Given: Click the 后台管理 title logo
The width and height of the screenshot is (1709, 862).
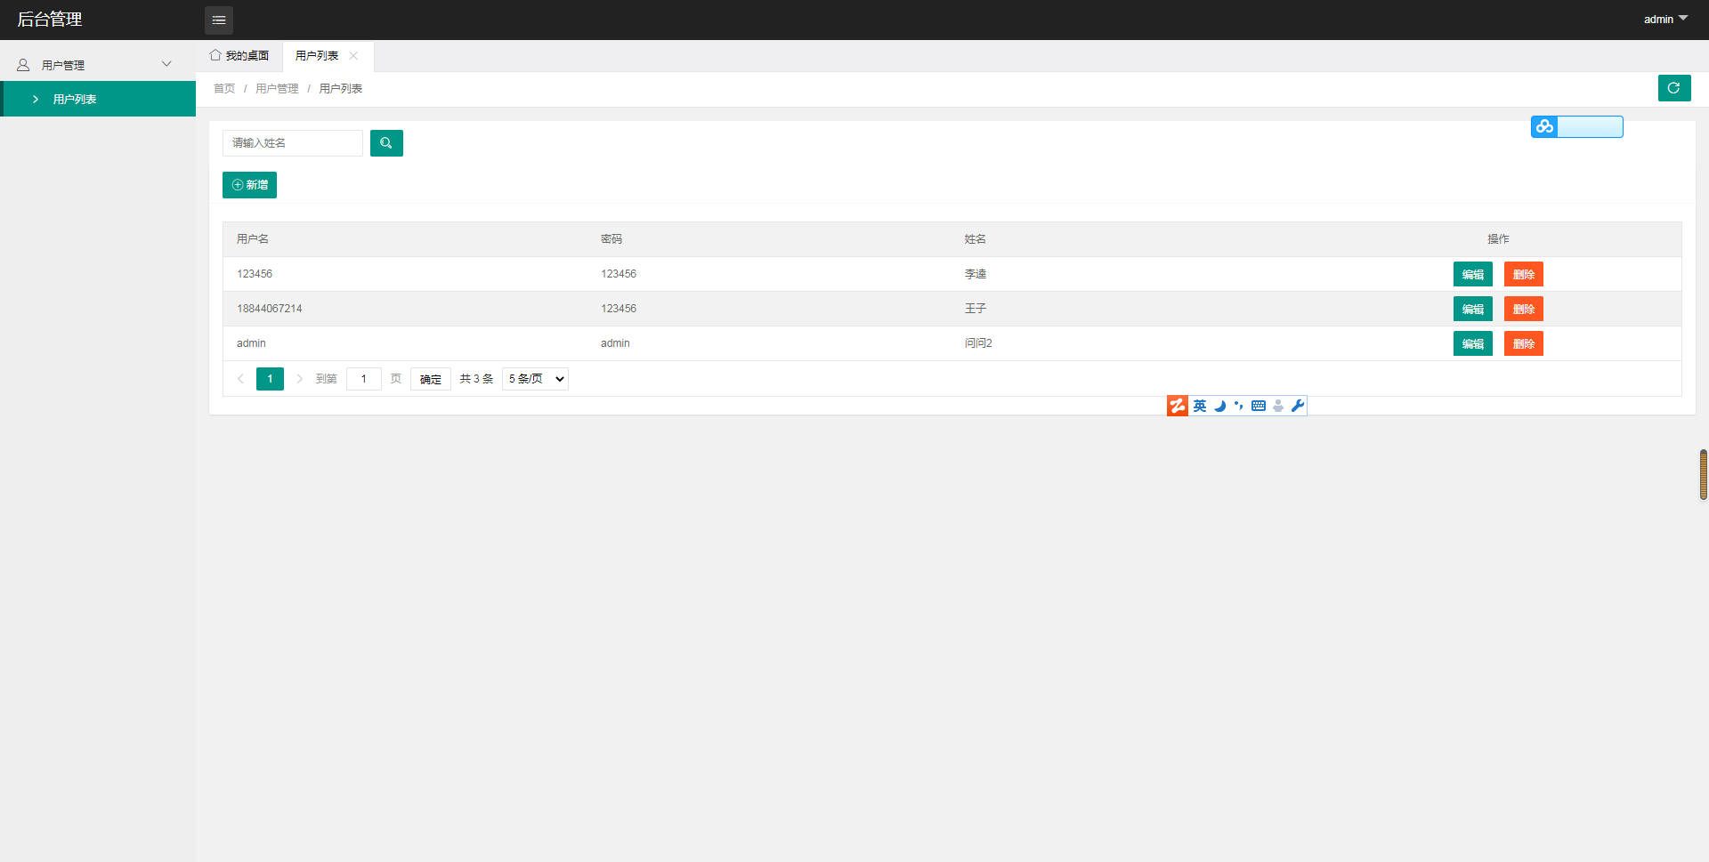Looking at the screenshot, I should (50, 20).
